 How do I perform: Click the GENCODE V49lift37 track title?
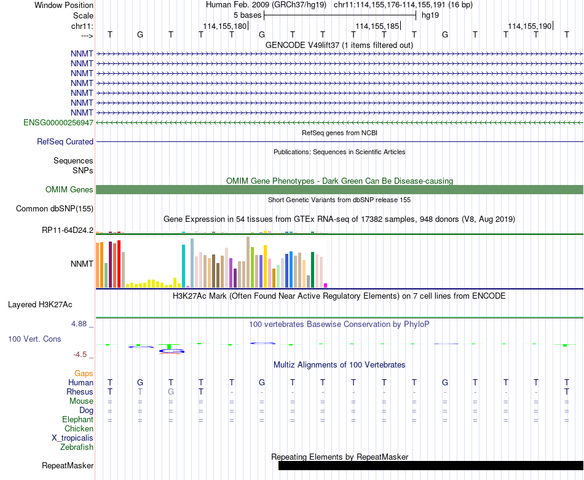[x=339, y=45]
